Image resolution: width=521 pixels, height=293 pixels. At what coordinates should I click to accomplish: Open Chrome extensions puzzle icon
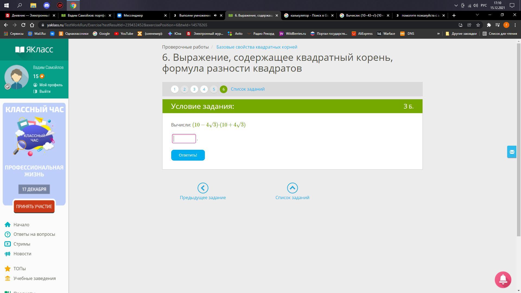pyautogui.click(x=489, y=25)
